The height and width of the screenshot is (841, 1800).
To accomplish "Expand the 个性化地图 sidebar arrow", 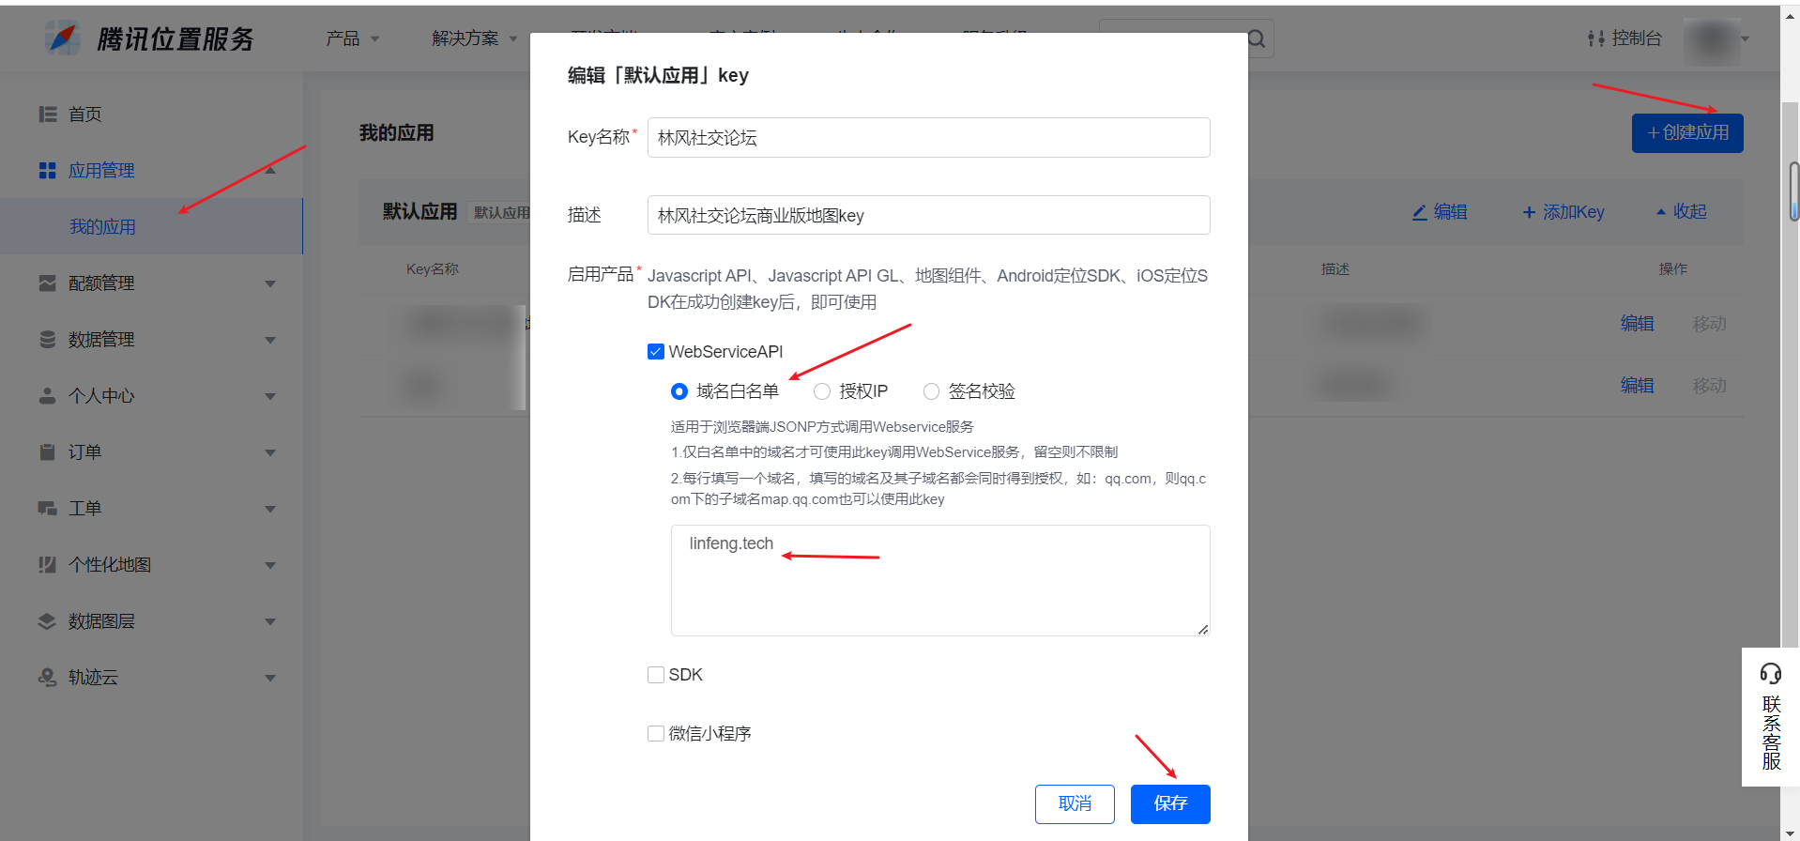I will coord(270,565).
